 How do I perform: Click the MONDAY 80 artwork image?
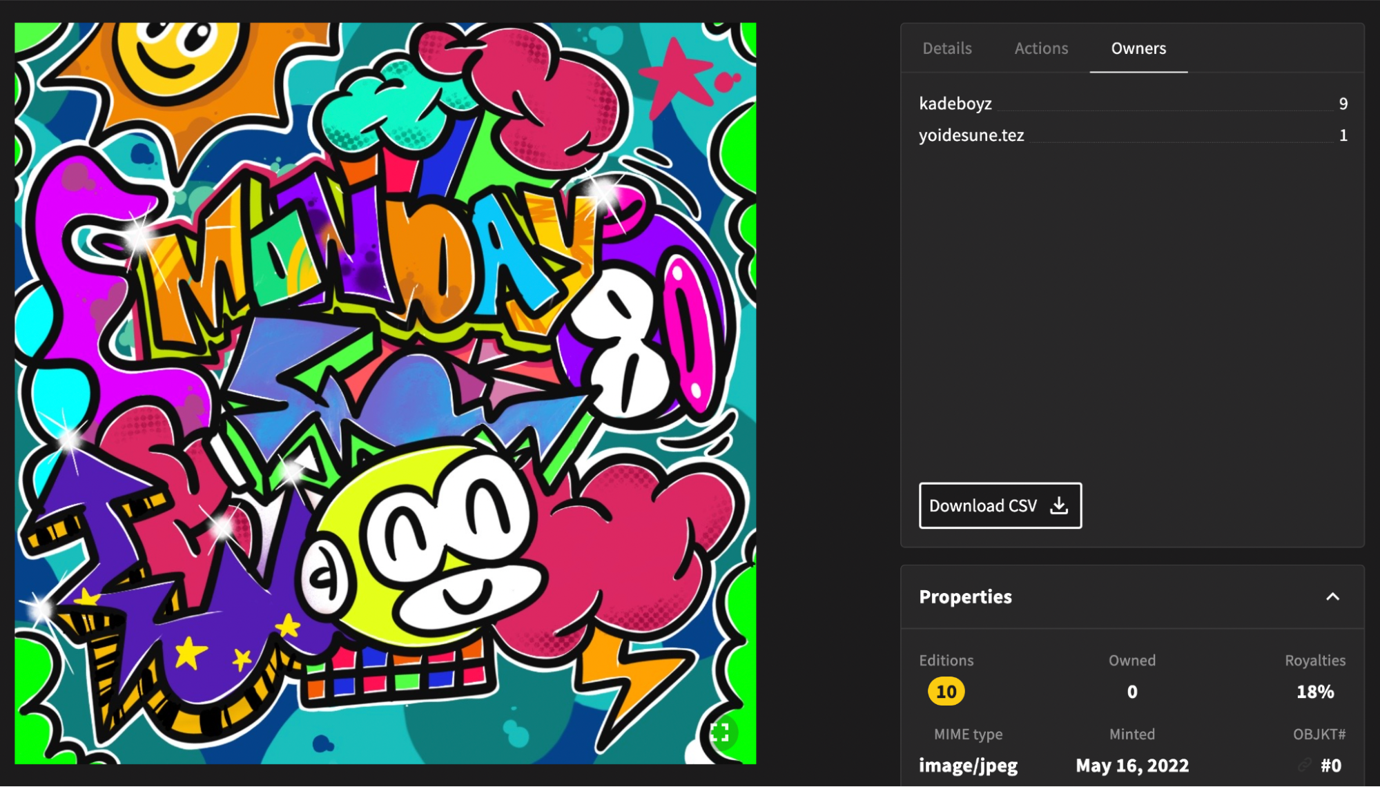tap(385, 393)
